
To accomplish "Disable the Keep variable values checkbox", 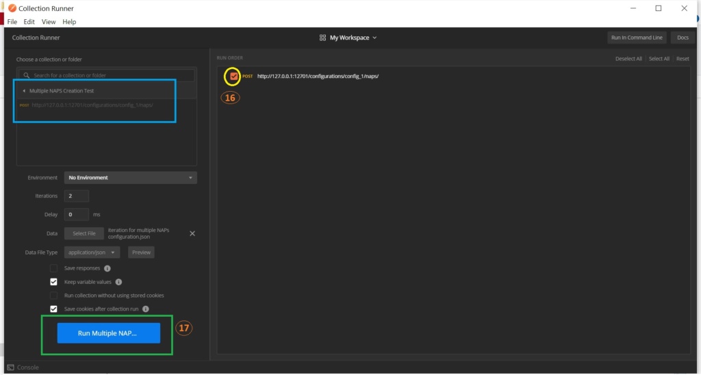I will pos(53,282).
